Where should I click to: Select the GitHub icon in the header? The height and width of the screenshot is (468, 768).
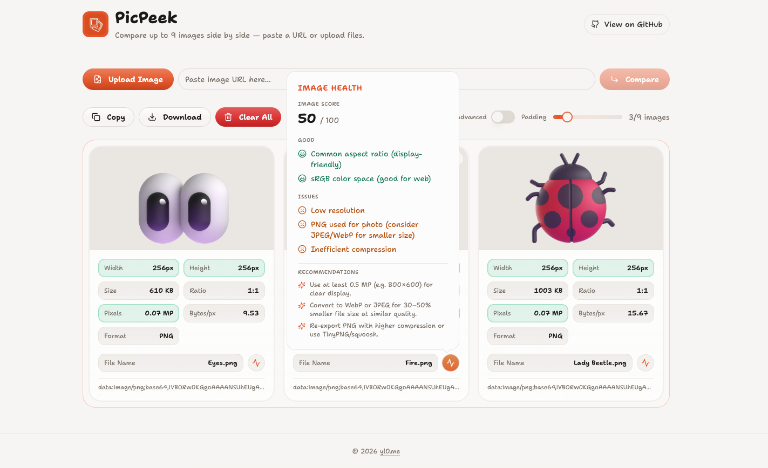click(595, 24)
